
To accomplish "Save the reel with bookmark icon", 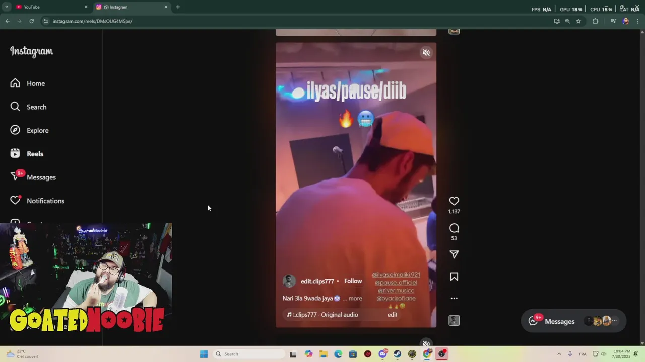I will click(454, 277).
